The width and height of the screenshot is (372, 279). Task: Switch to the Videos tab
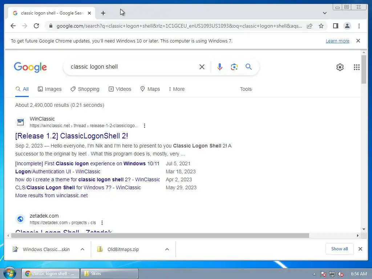tap(120, 89)
